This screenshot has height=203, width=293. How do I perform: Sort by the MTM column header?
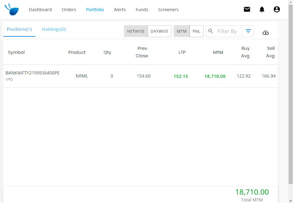click(218, 52)
